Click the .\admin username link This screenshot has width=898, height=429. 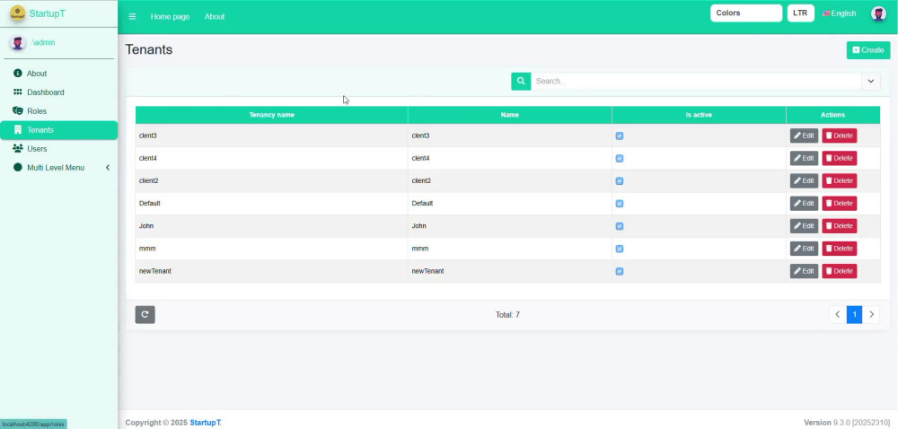point(43,43)
